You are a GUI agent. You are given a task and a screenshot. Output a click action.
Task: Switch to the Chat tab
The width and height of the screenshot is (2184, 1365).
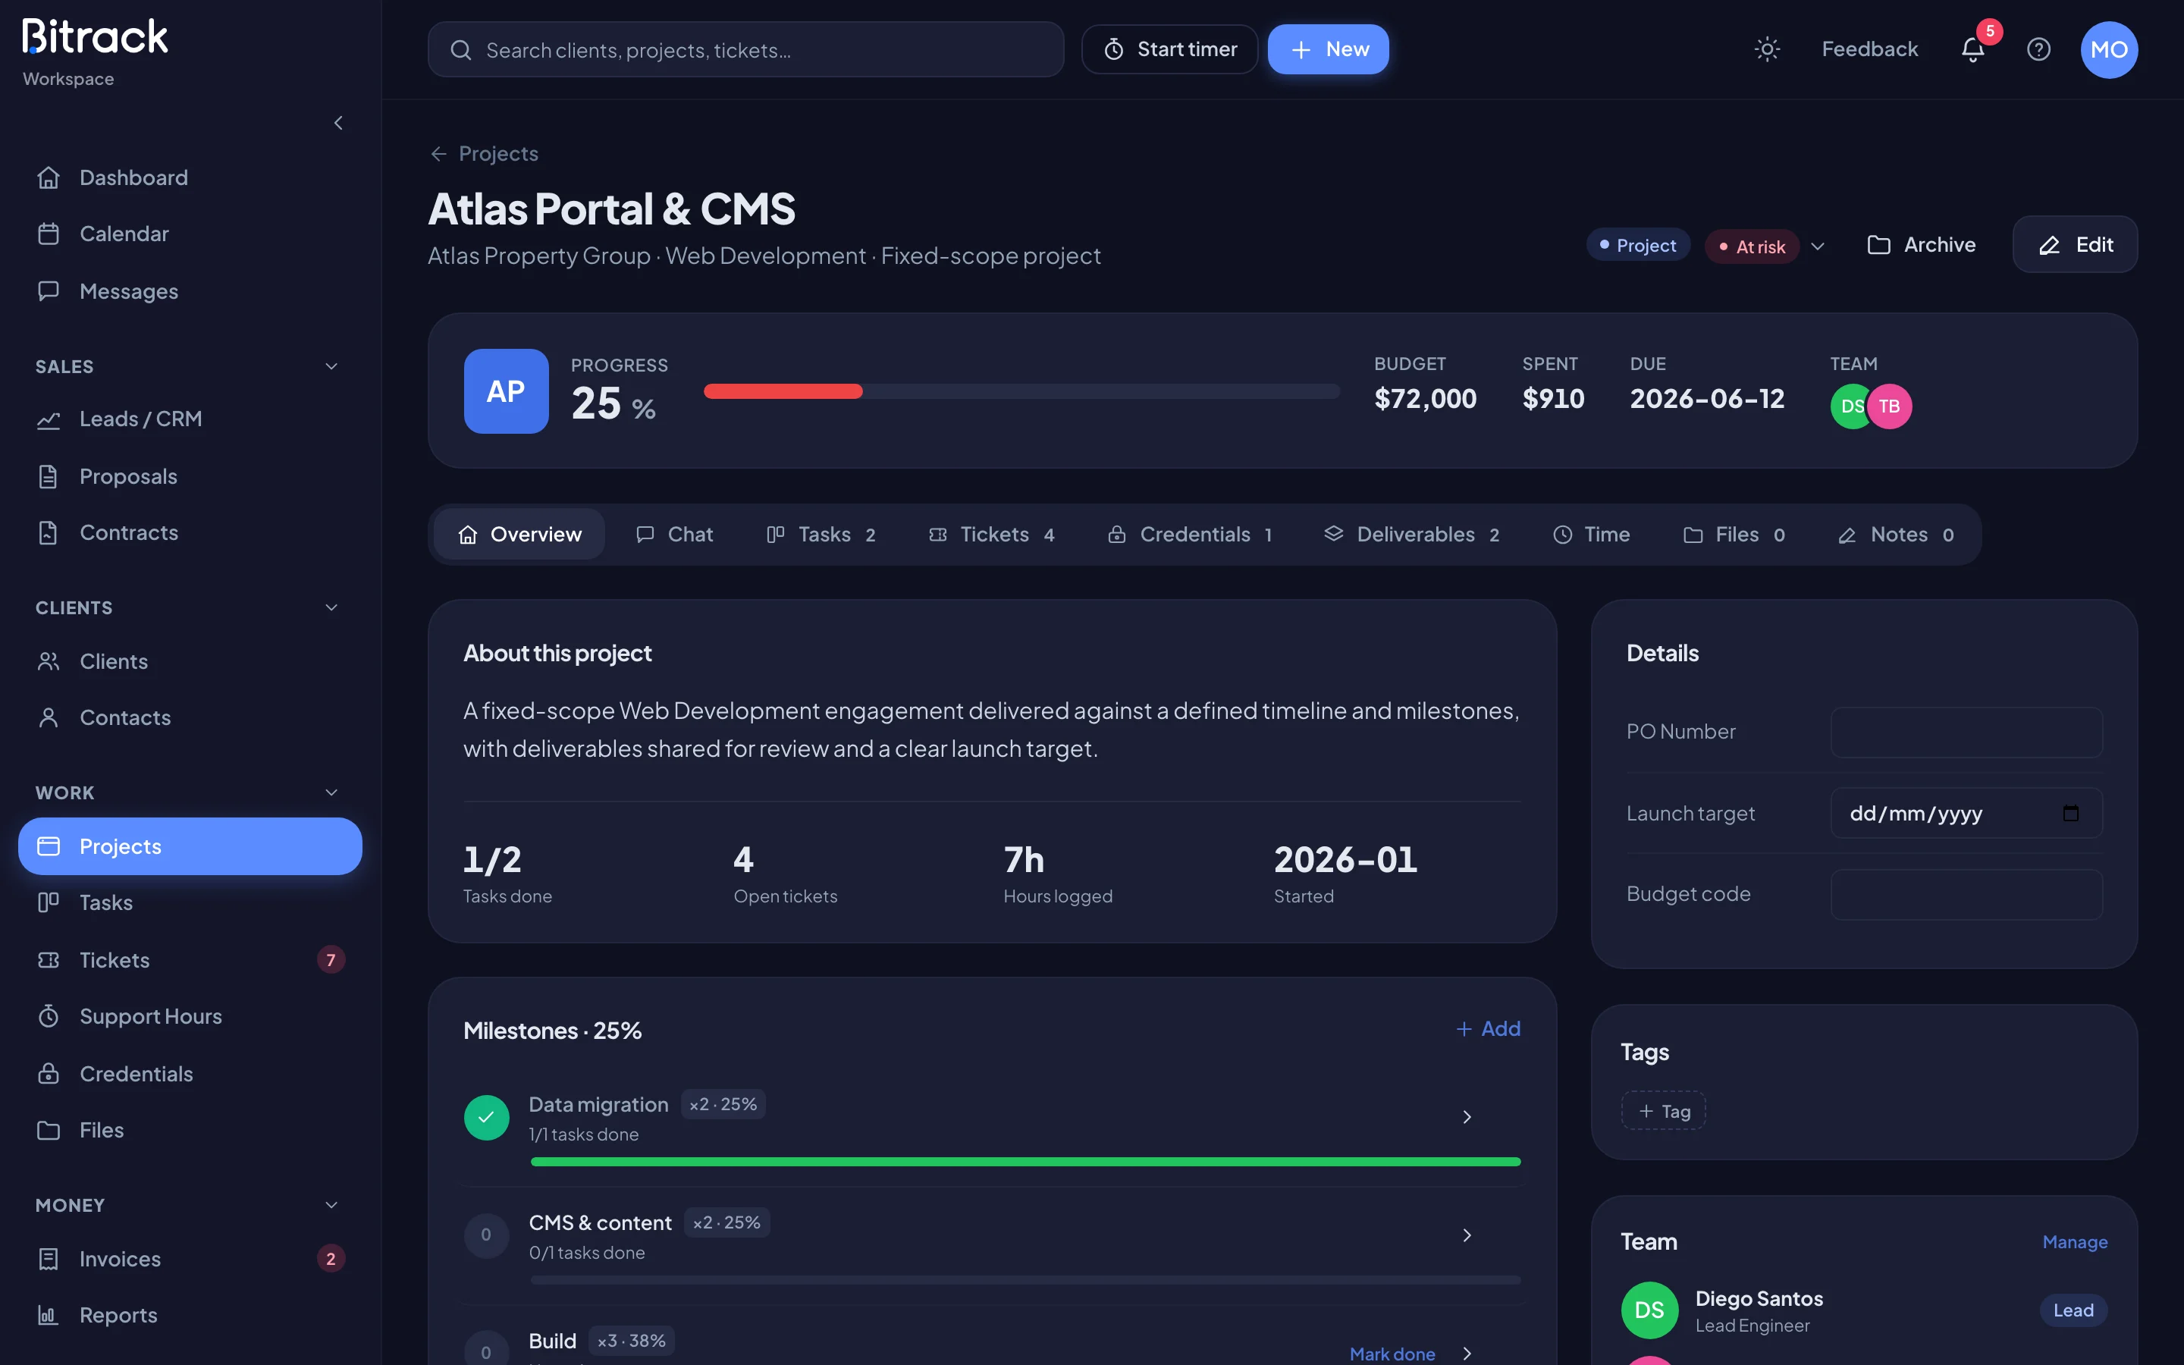674,535
